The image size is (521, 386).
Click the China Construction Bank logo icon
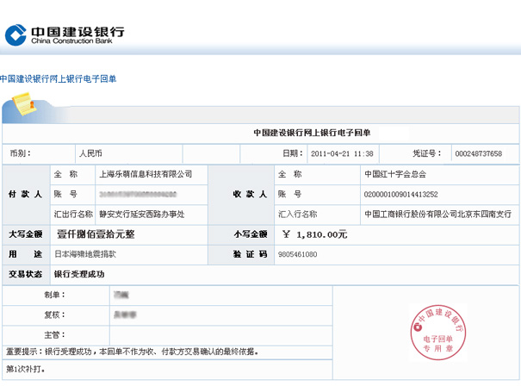point(16,35)
